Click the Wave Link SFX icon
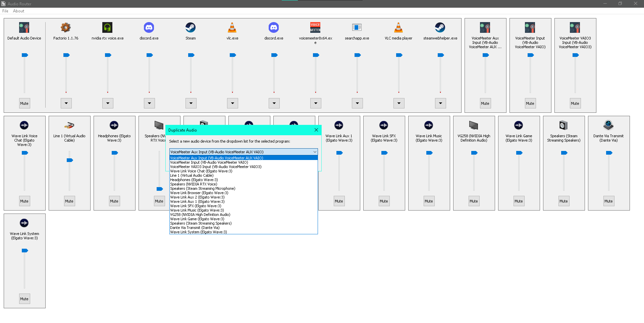 tap(384, 125)
